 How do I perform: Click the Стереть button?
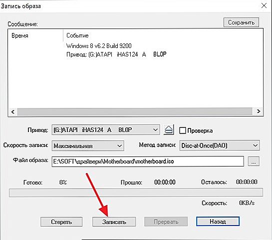click(x=61, y=222)
